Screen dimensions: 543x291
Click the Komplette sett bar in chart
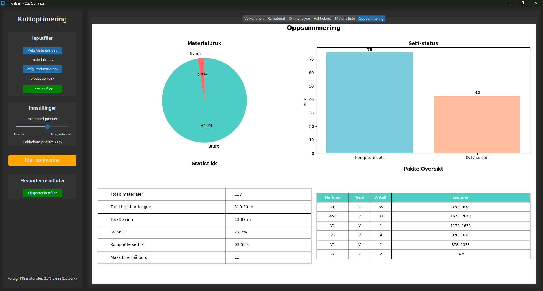[x=369, y=103]
